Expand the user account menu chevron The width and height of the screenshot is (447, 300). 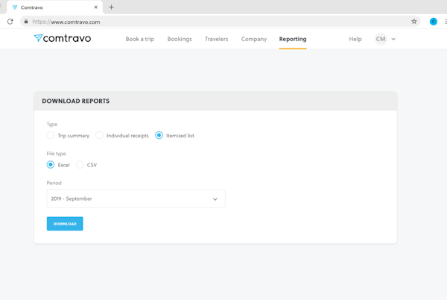tap(393, 39)
